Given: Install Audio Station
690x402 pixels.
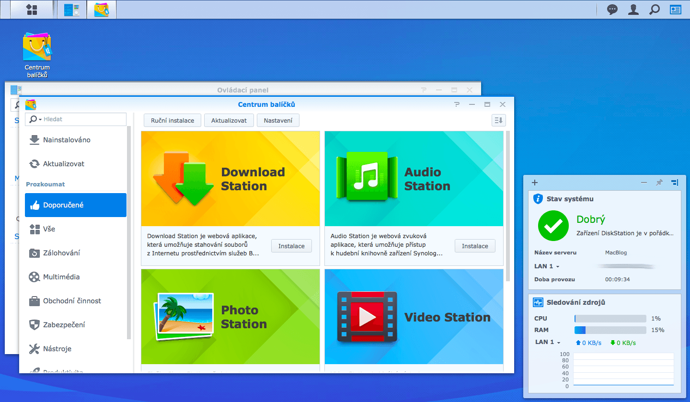Looking at the screenshot, I should pos(475,246).
